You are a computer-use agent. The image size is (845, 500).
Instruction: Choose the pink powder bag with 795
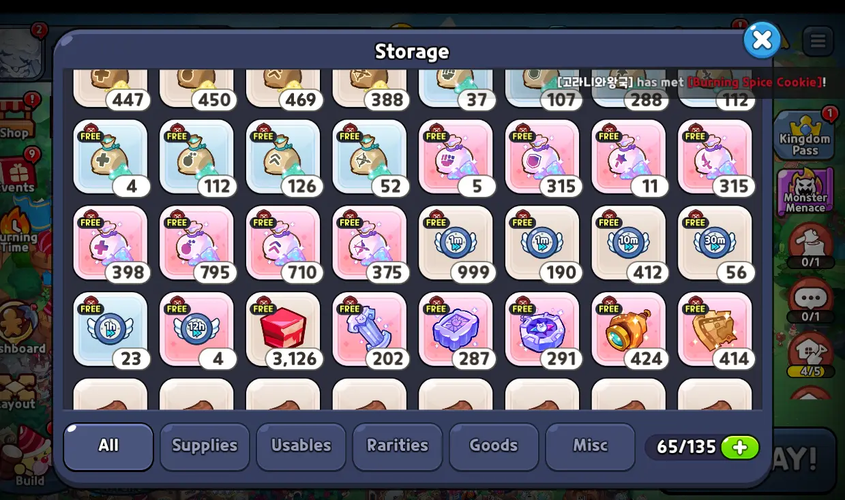(x=196, y=243)
